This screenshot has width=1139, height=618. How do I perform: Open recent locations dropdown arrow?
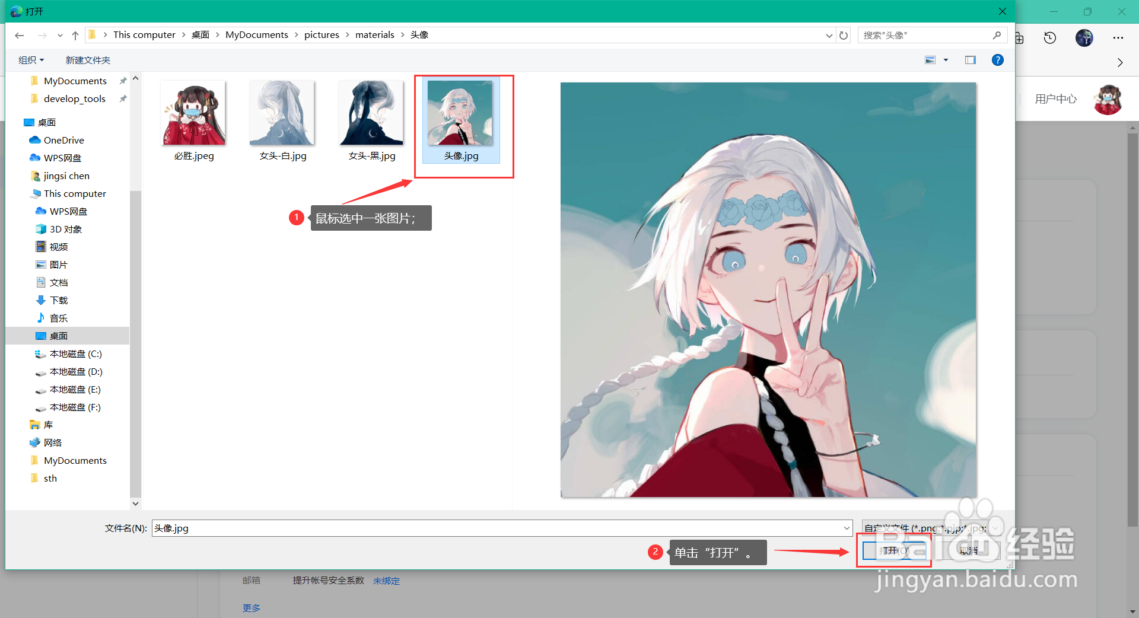(x=60, y=36)
